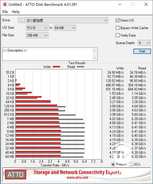This screenshot has width=153, height=184.
Task: Click the 512 KB row label
Action: (9, 115)
